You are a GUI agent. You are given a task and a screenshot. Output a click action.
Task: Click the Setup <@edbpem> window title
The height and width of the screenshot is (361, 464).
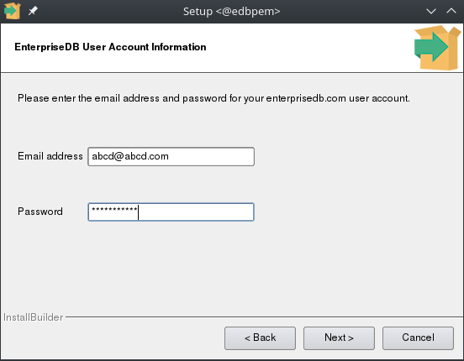pos(232,12)
